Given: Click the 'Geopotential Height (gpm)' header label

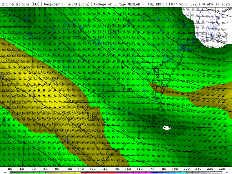Looking at the screenshot, I should click(x=67, y=4).
